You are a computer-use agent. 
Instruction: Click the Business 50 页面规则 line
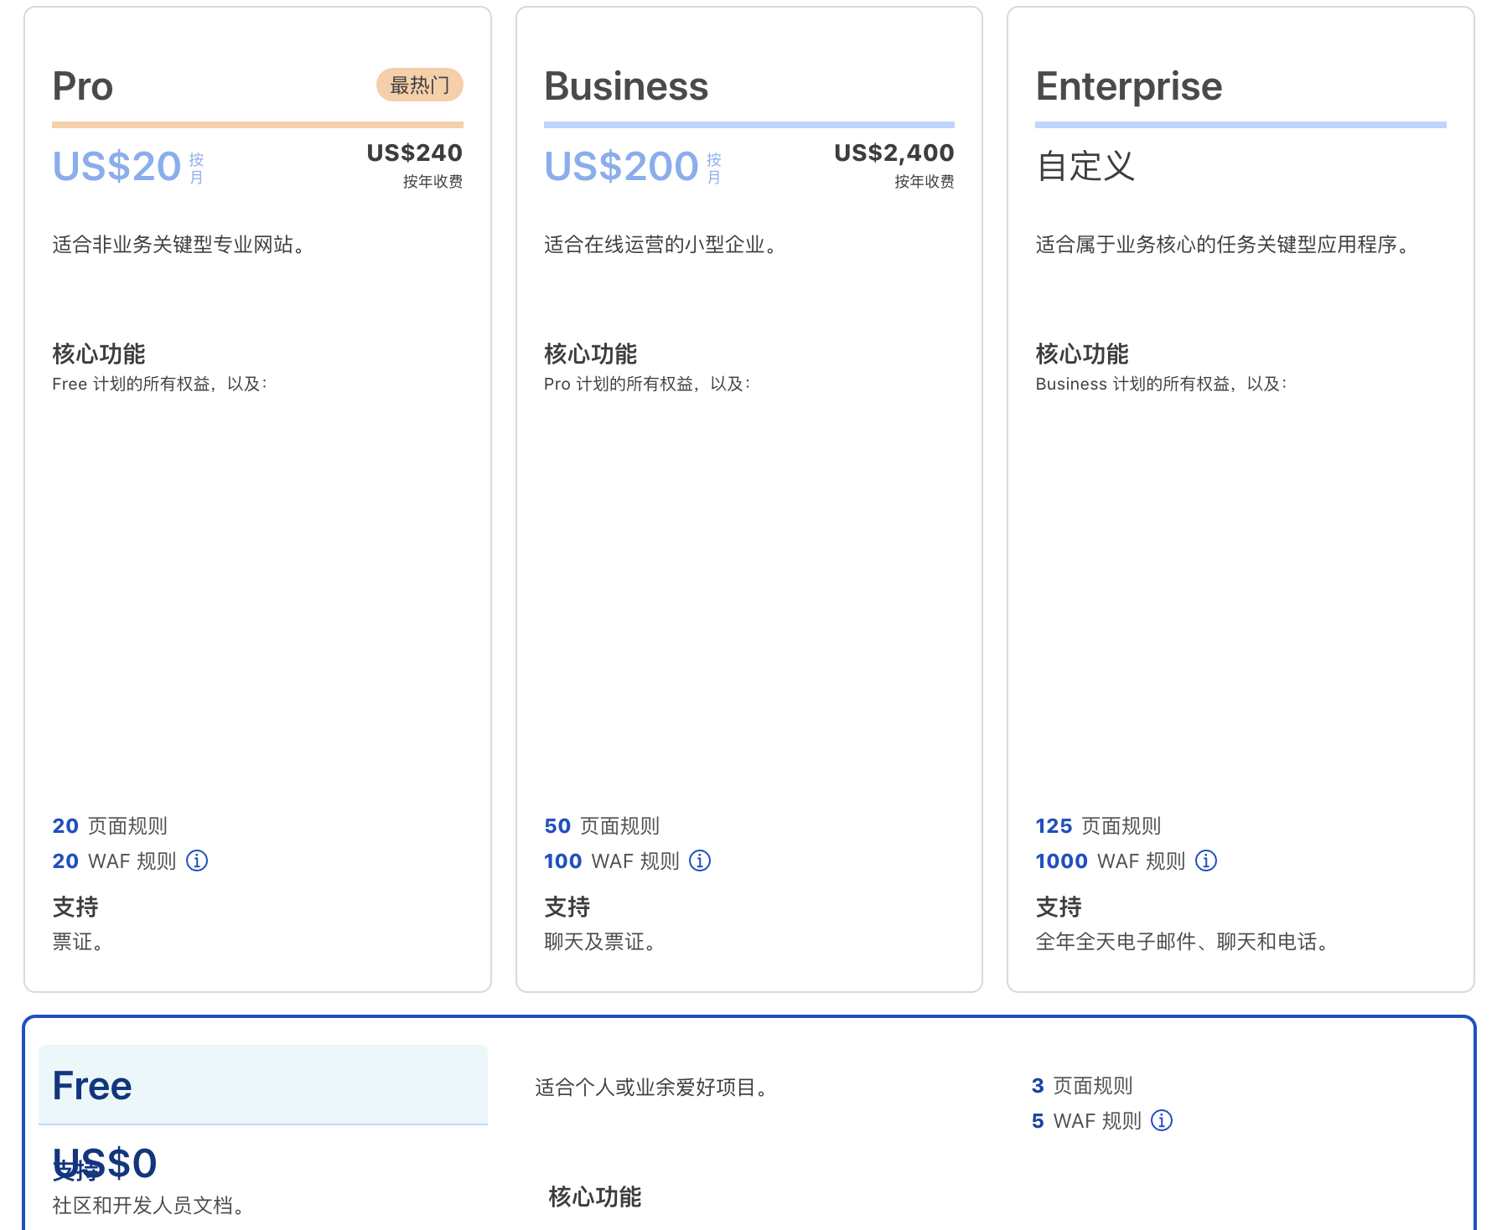602,826
